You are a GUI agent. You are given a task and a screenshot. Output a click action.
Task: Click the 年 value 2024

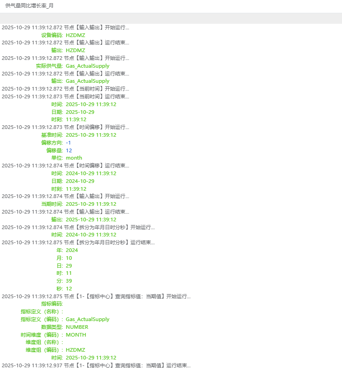tap(72, 250)
